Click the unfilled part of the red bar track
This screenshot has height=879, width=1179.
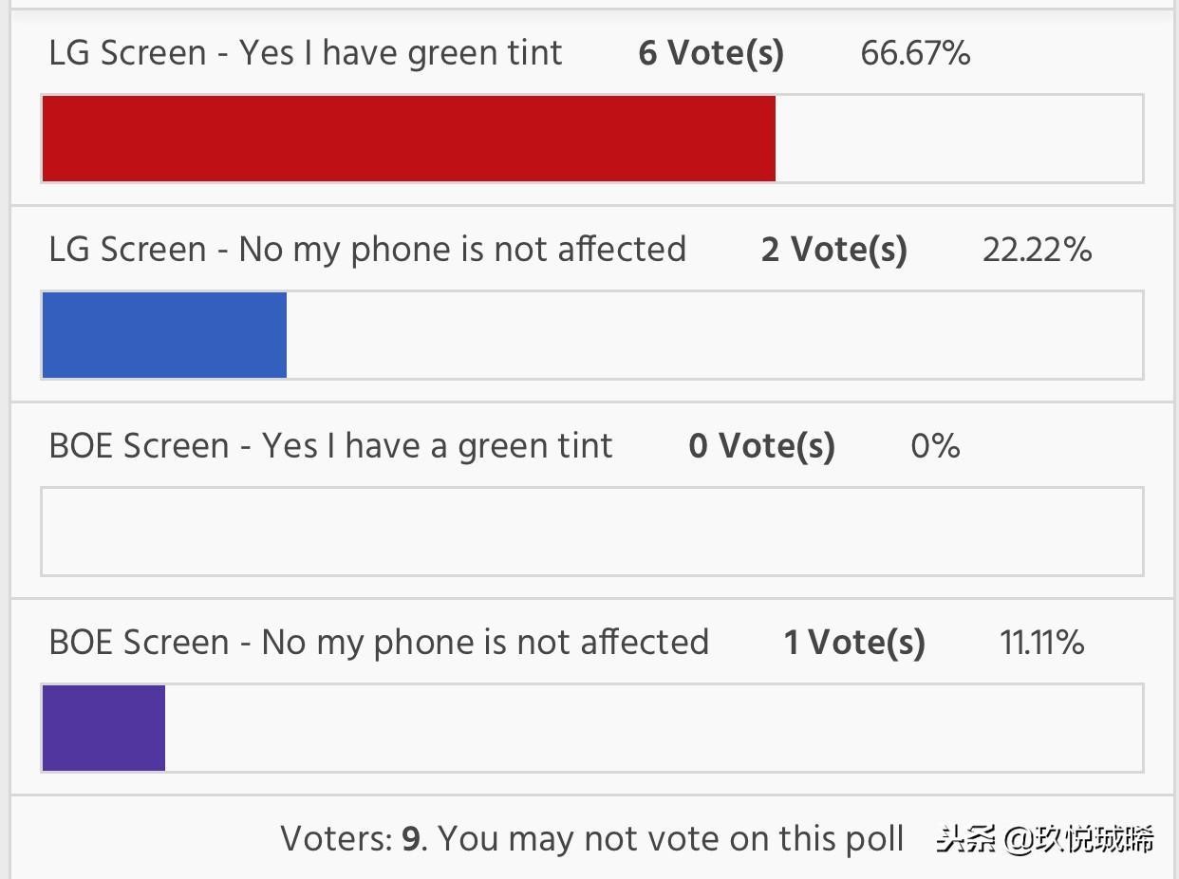pyautogui.click(x=959, y=139)
